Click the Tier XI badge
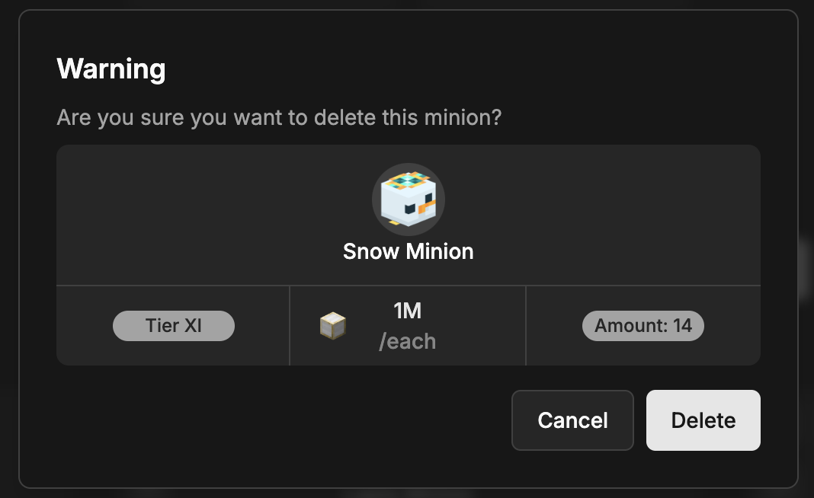814x498 pixels. pos(174,326)
